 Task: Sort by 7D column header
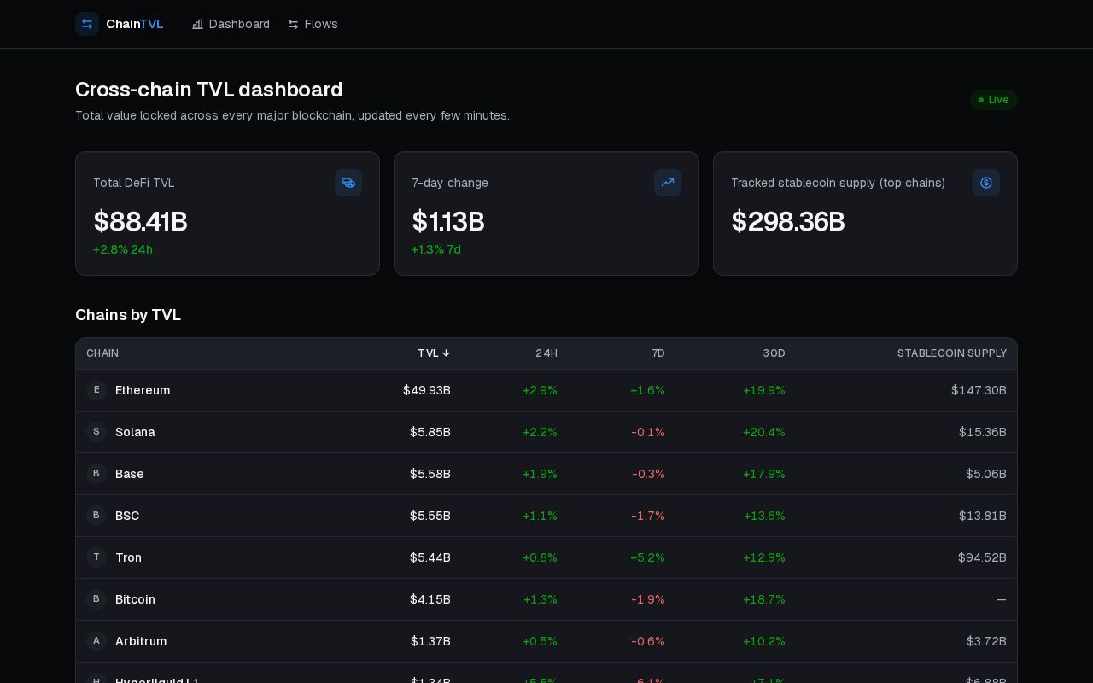[x=658, y=353]
